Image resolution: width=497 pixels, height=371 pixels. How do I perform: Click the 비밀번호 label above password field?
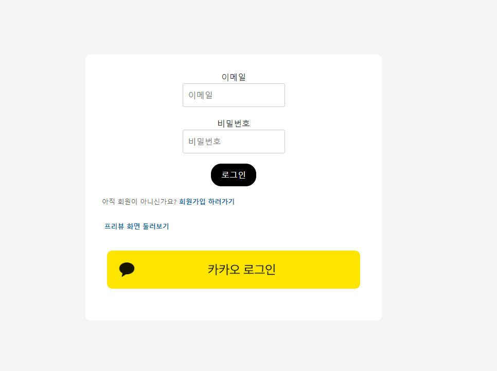pos(233,123)
